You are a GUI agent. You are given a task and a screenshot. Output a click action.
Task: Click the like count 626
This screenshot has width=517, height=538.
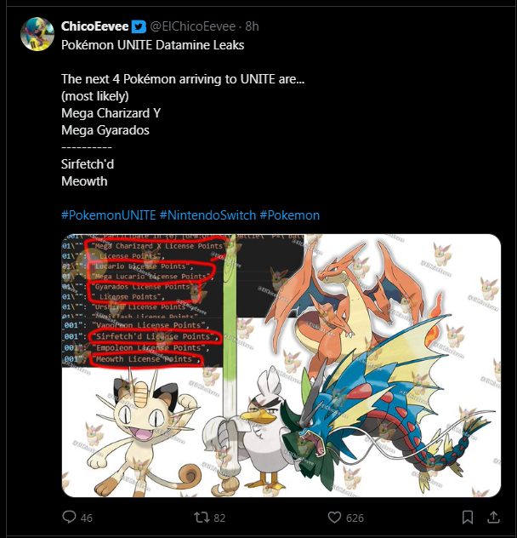coord(355,518)
